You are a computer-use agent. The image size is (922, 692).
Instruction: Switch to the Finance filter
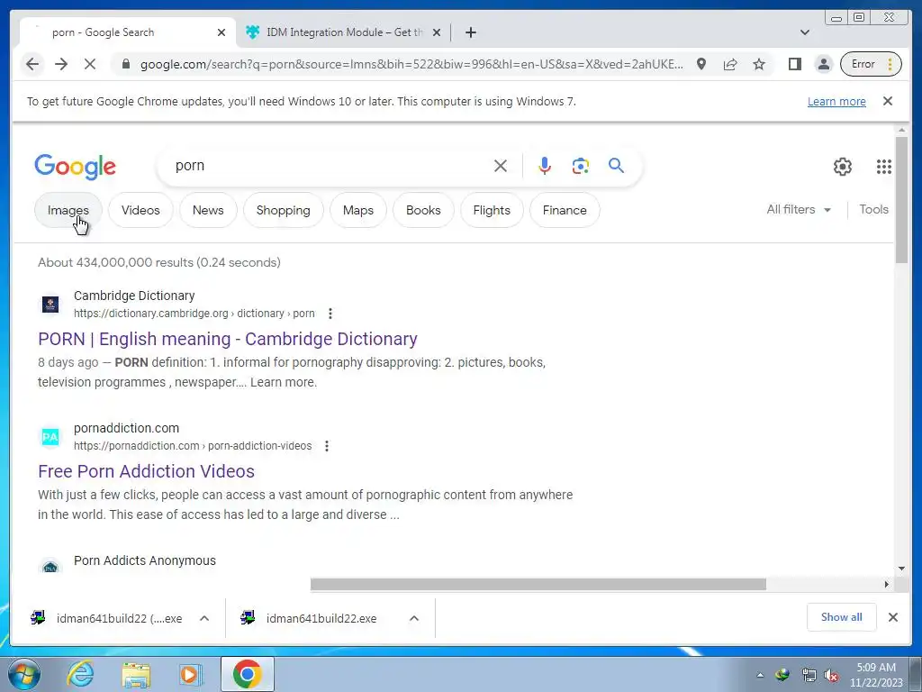click(x=565, y=210)
